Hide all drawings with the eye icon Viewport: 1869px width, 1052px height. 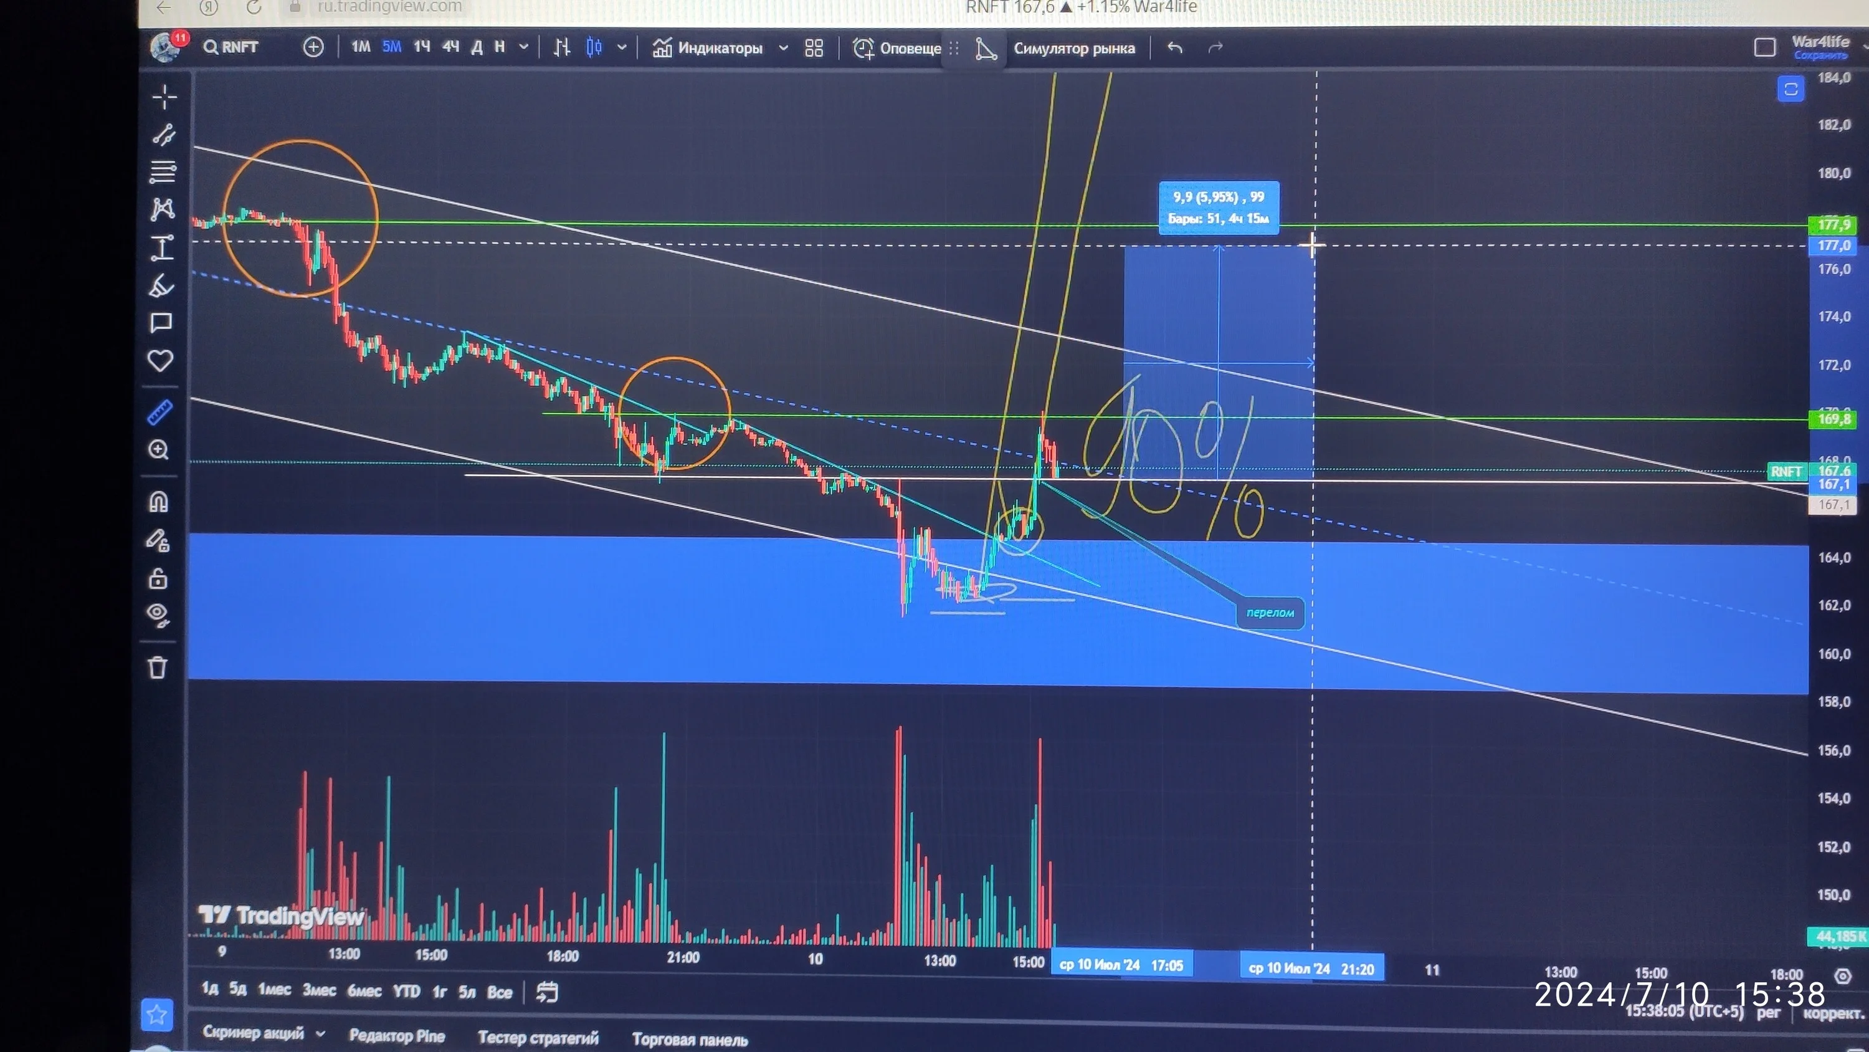tap(158, 616)
